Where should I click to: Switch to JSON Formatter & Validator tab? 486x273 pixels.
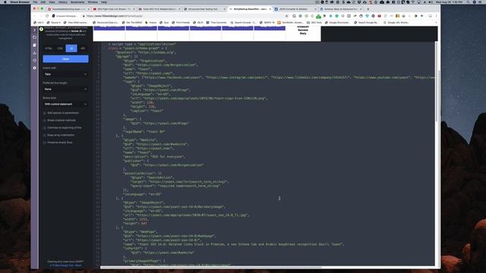click(x=295, y=9)
